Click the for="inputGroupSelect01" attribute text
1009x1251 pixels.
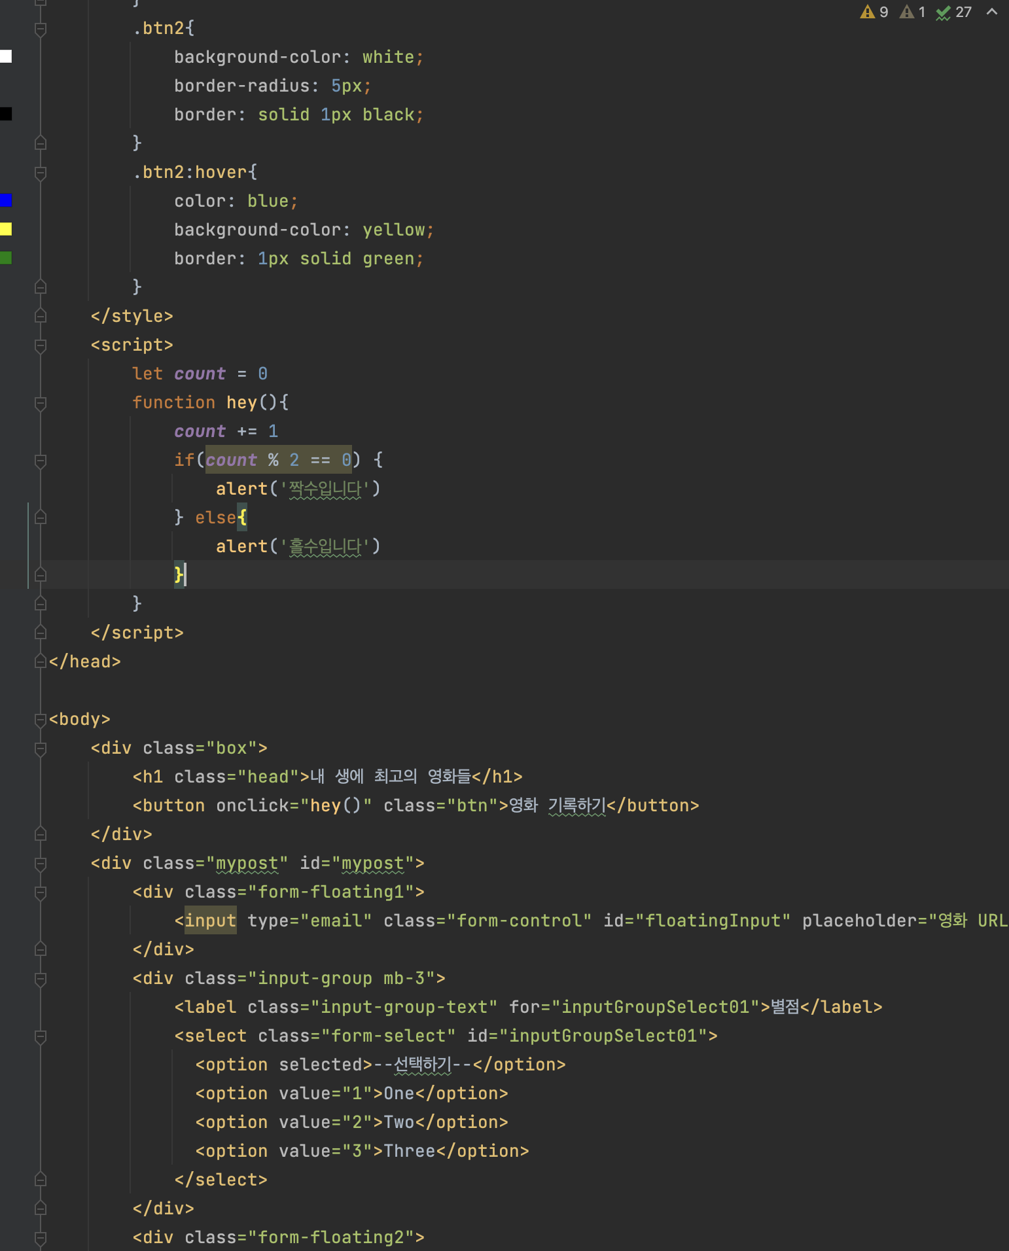tap(634, 1007)
